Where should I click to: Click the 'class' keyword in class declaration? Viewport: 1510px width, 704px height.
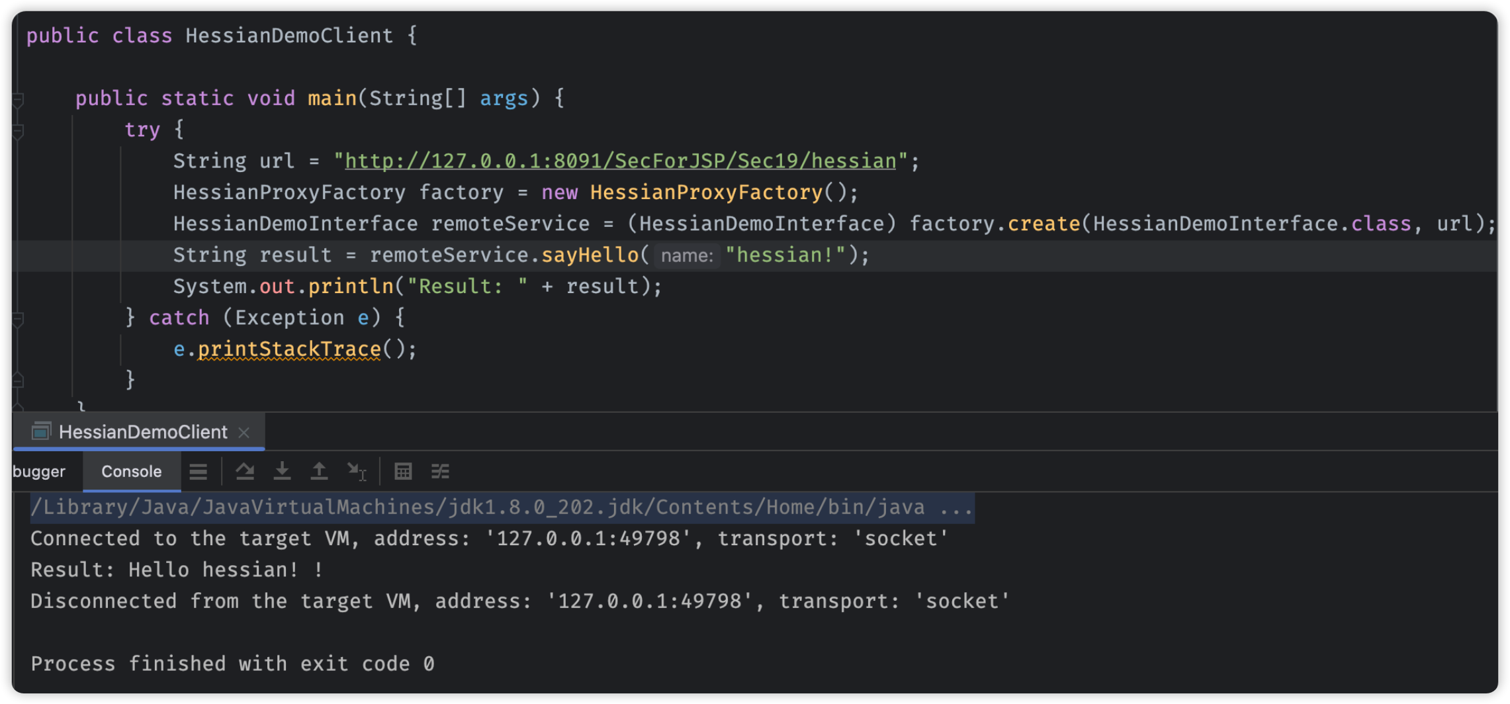pyautogui.click(x=142, y=36)
